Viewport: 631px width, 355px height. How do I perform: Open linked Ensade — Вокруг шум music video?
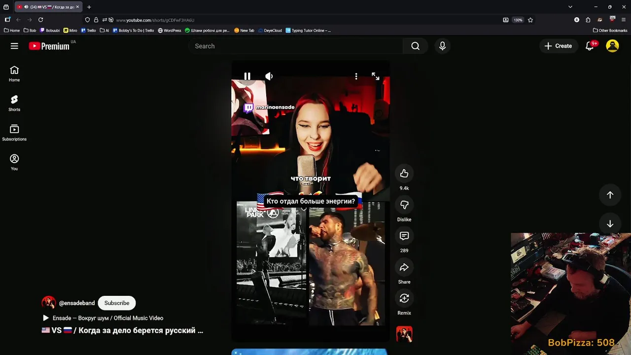[103, 318]
